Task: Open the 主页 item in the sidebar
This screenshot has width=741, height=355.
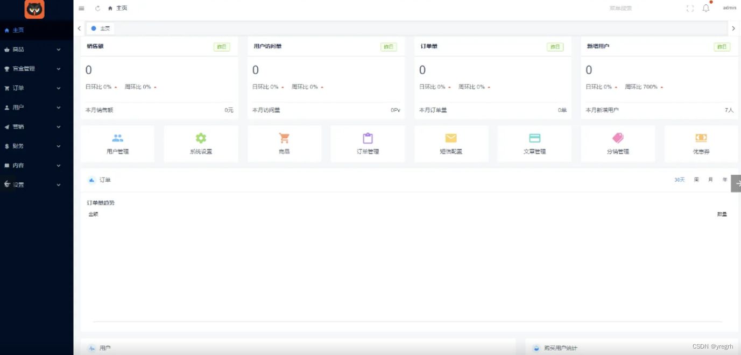Action: 17,30
